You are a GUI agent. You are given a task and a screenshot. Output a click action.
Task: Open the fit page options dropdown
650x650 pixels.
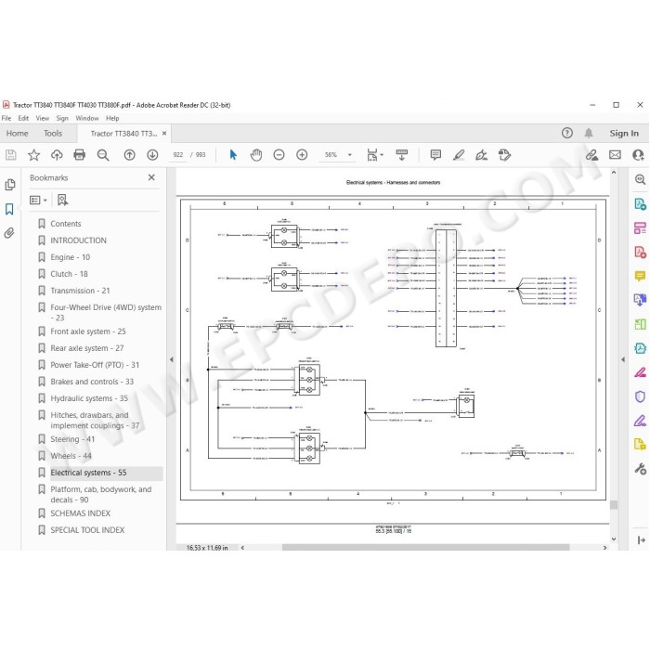point(375,155)
